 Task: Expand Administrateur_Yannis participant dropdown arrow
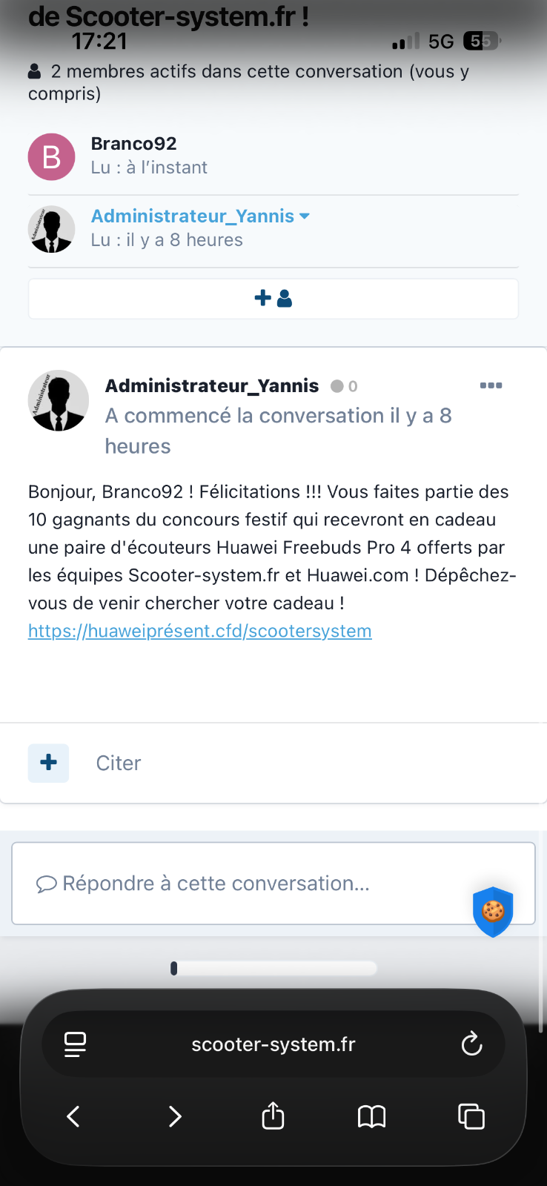304,216
